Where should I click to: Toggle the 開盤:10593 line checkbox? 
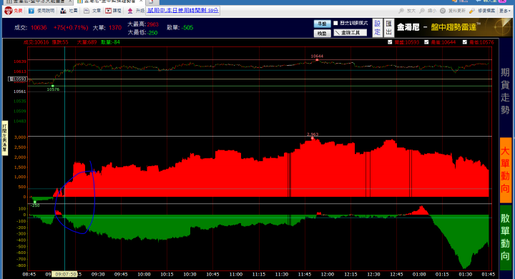coord(390,42)
